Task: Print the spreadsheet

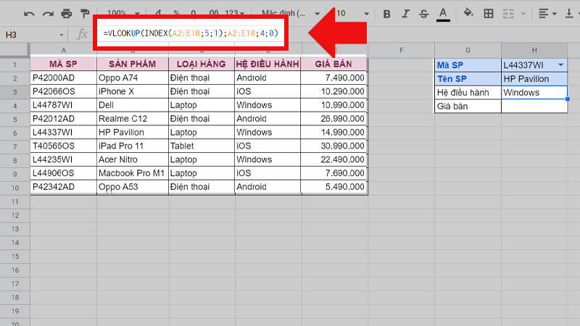Action: click(x=66, y=14)
